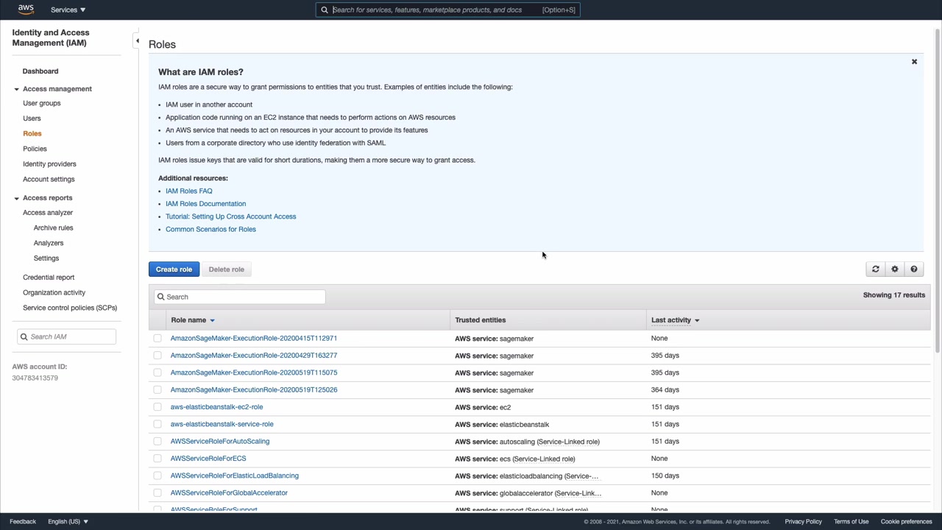Screen dimensions: 942x530
Task: Collapse the IAM side navigation panel
Action: [137, 41]
